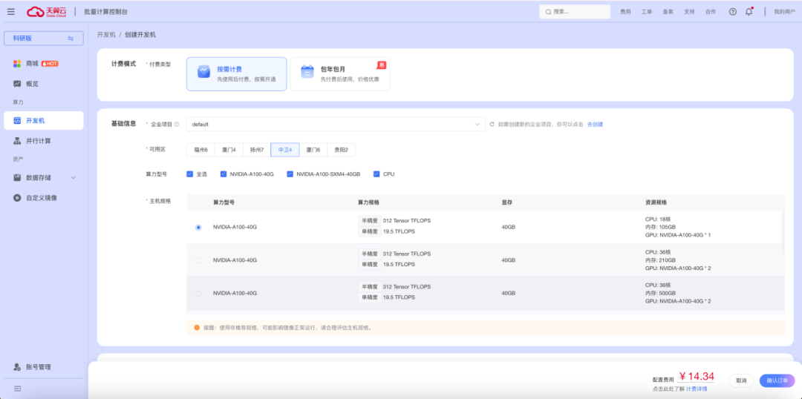802x399 pixels.
Task: Select the 36核 500GB spec radio button
Action: (198, 293)
